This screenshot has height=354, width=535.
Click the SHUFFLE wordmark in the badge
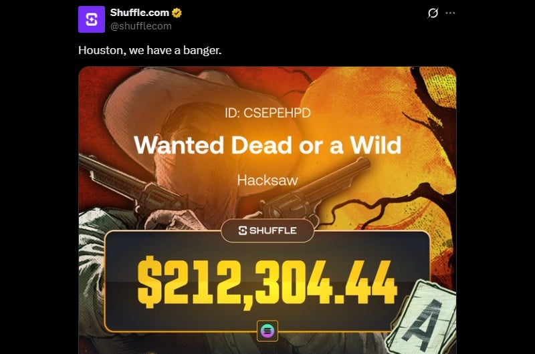(x=273, y=230)
